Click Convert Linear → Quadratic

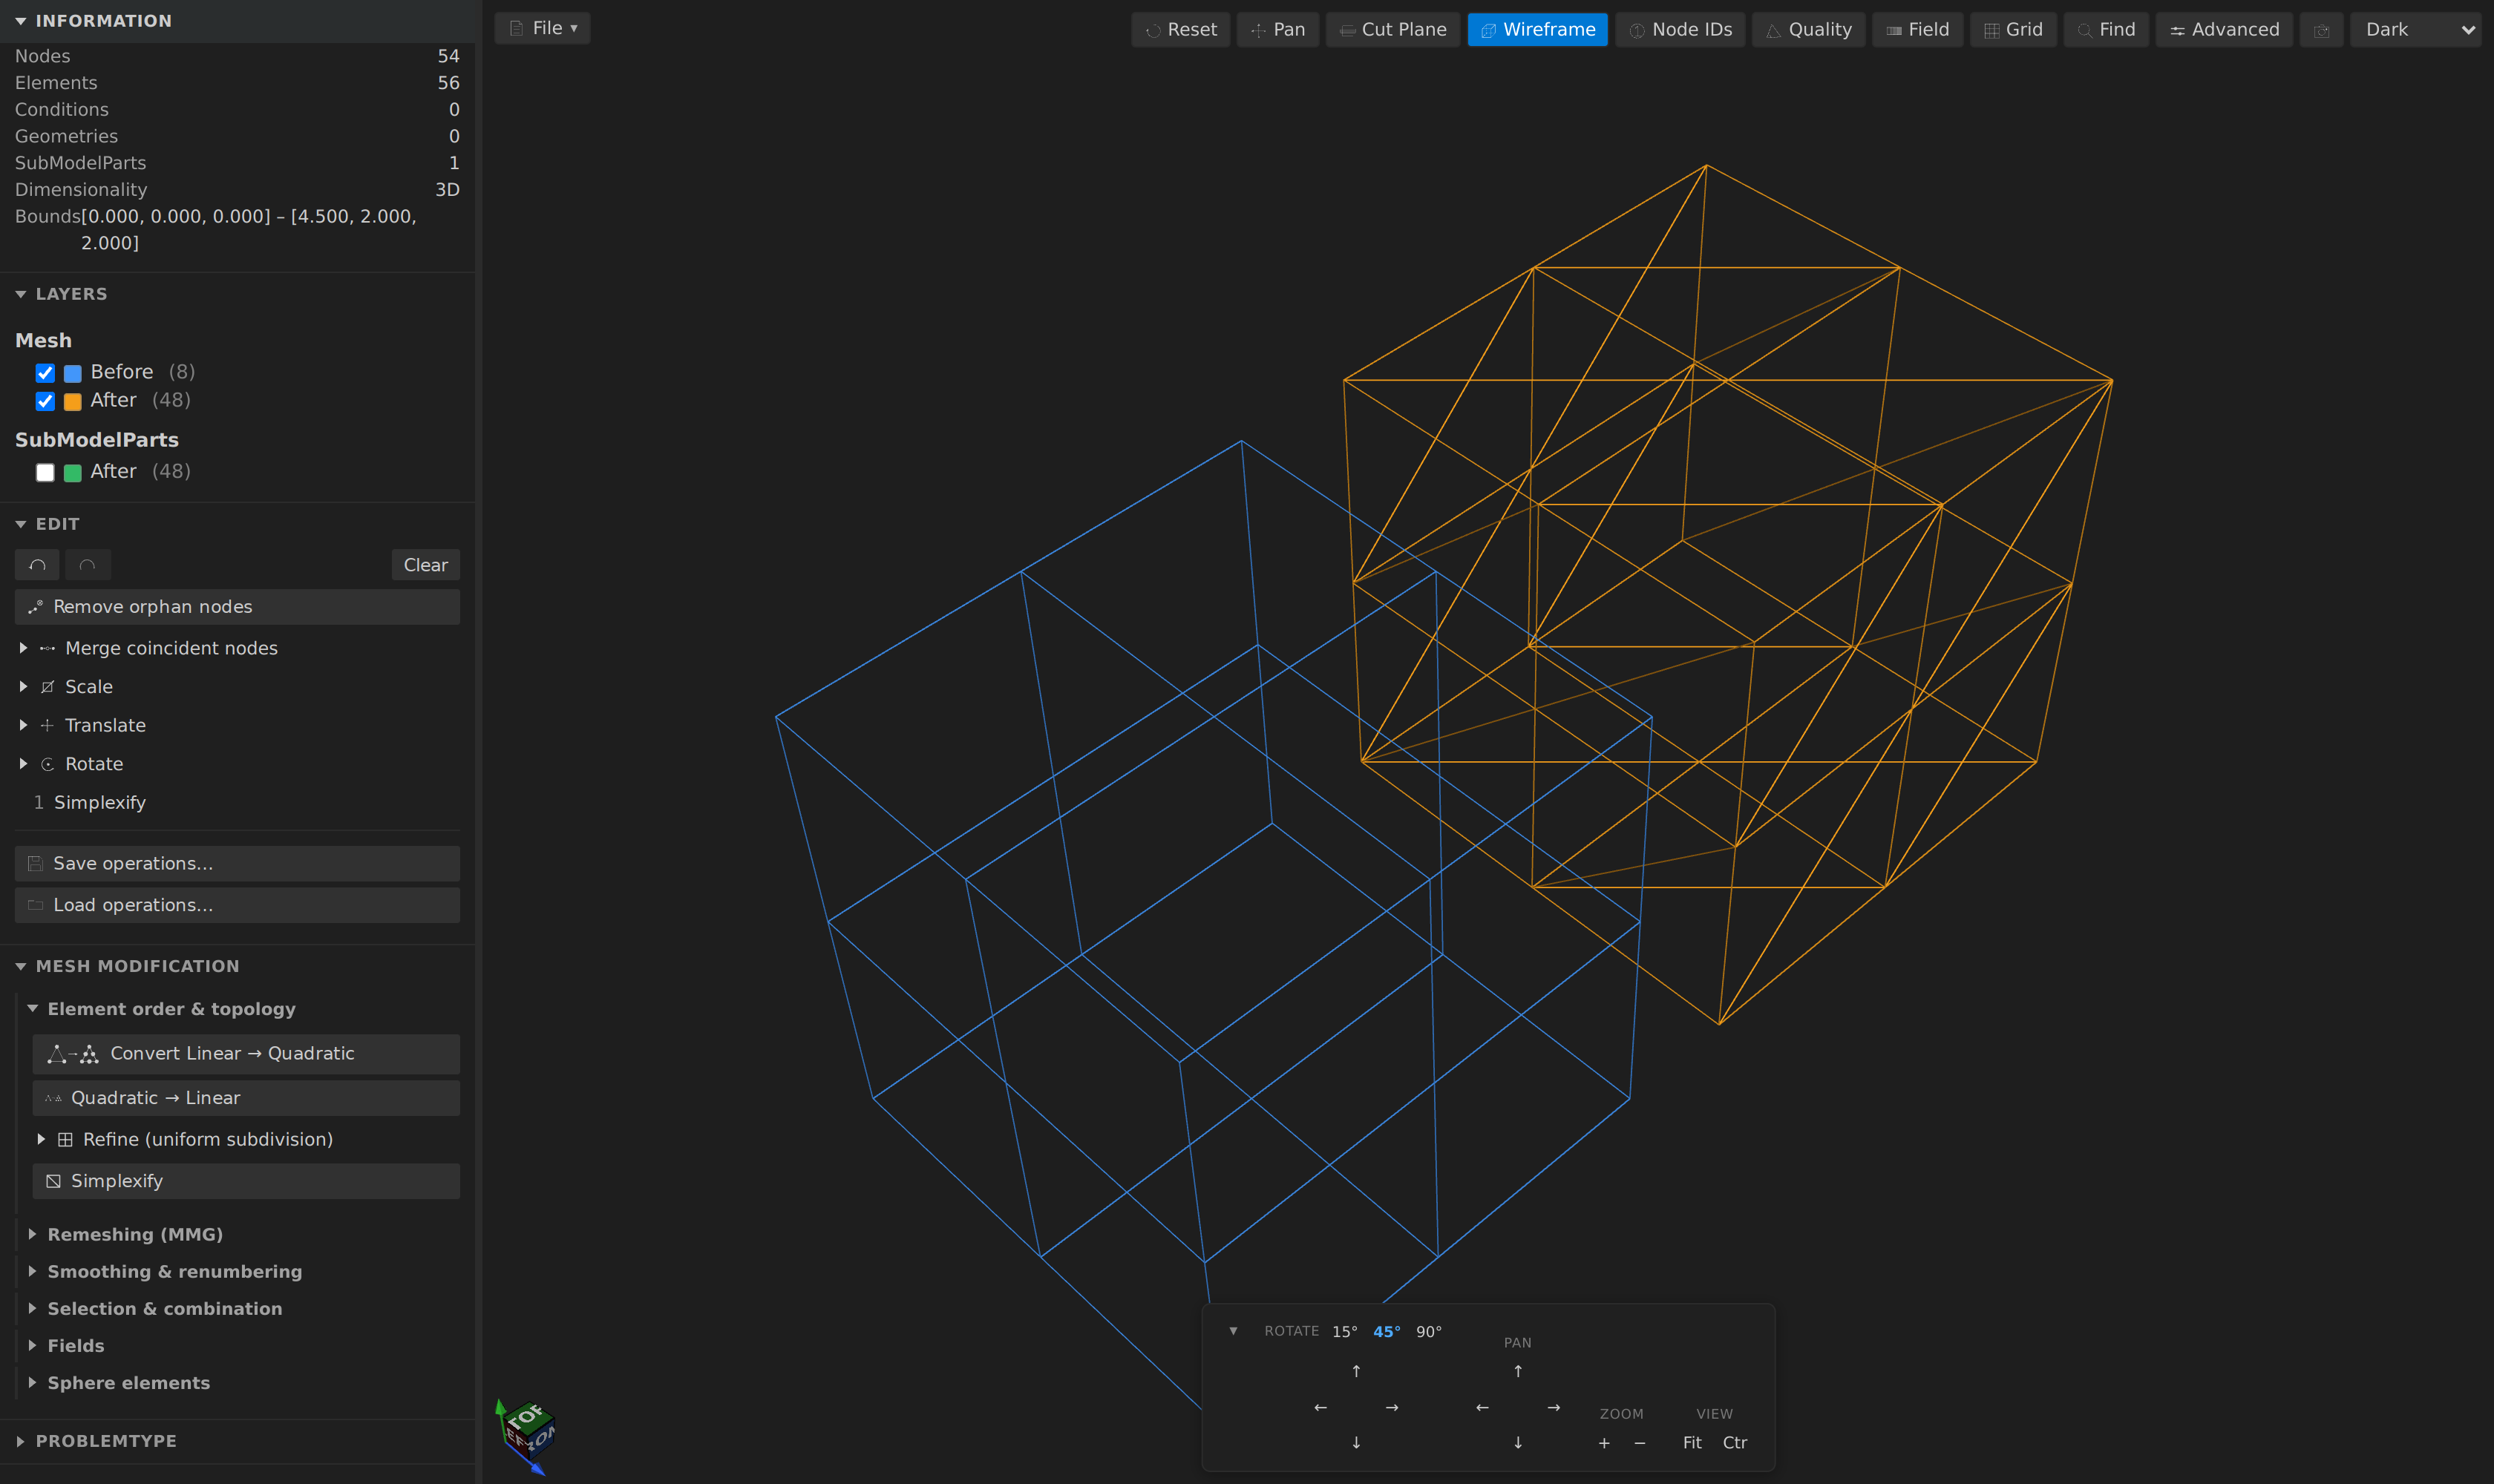point(246,1054)
